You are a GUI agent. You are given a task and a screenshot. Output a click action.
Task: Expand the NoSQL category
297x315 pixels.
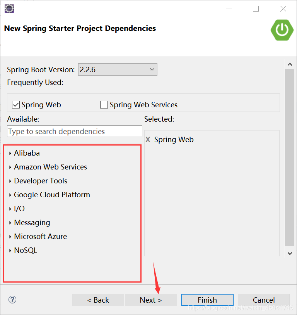pyautogui.click(x=10, y=251)
